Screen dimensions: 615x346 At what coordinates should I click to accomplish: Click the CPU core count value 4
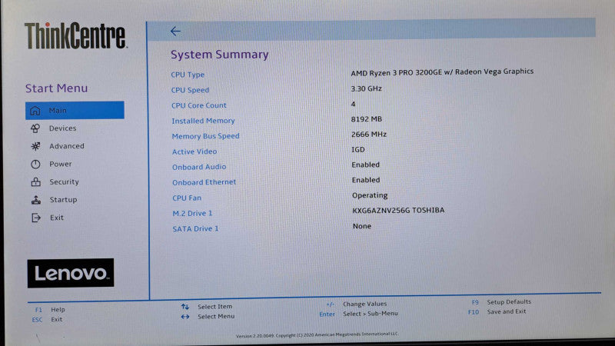(x=353, y=104)
